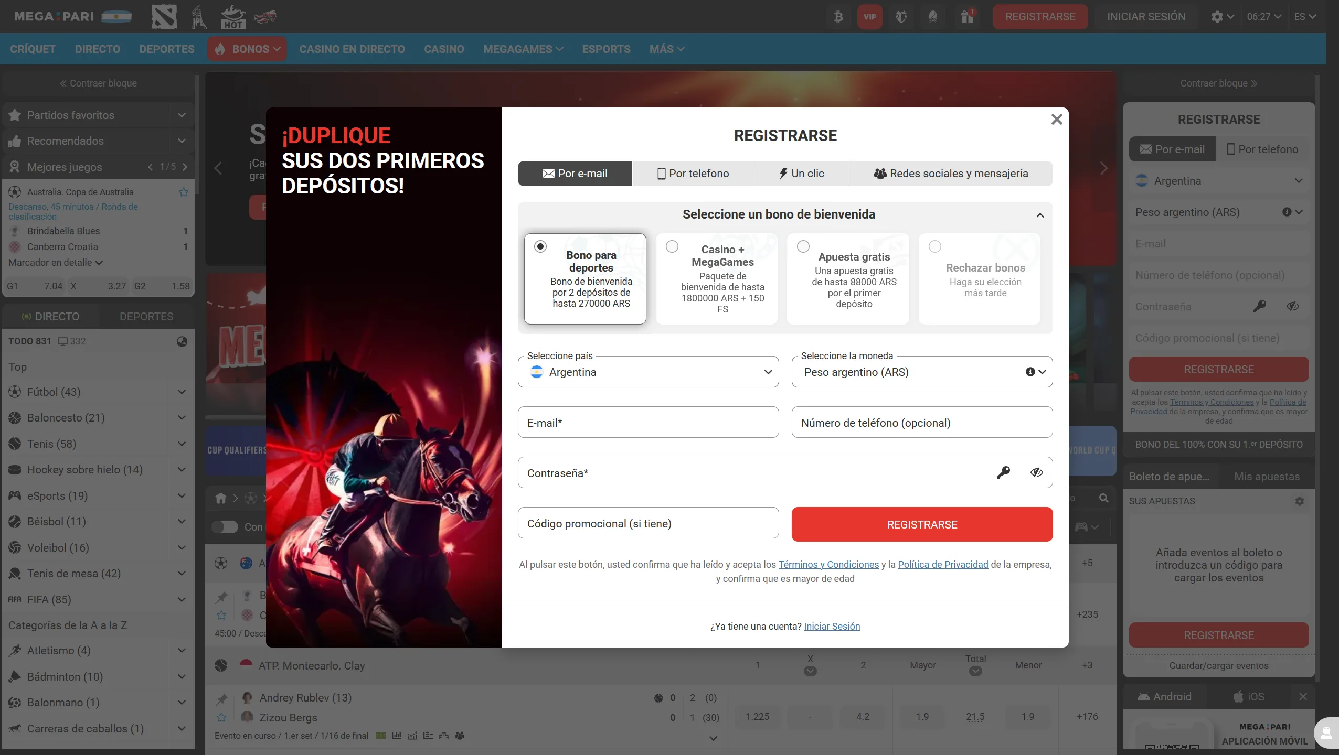1339x755 pixels.
Task: Type in the E-mail field of the form
Action: click(x=648, y=422)
